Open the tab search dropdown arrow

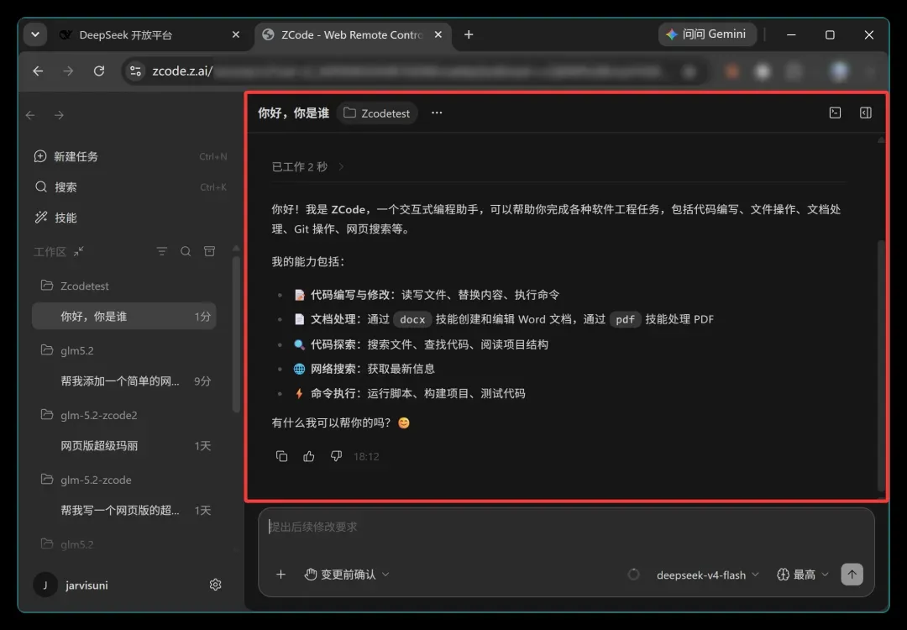[x=35, y=34]
